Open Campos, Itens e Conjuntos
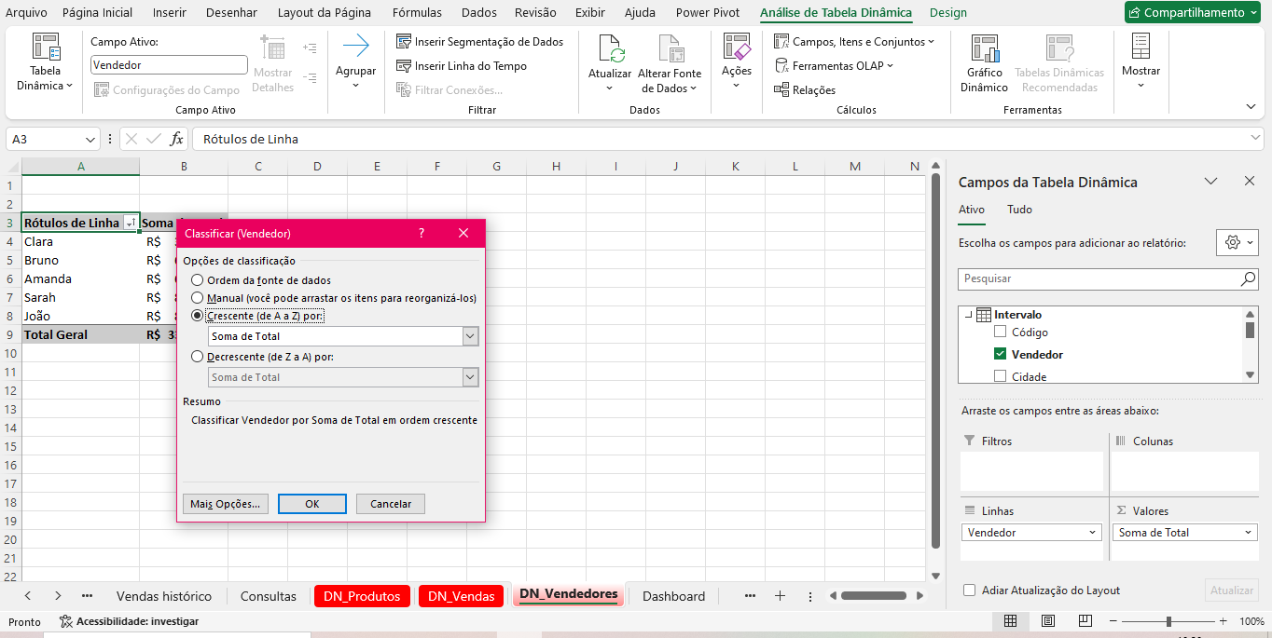1272x638 pixels. click(x=854, y=42)
